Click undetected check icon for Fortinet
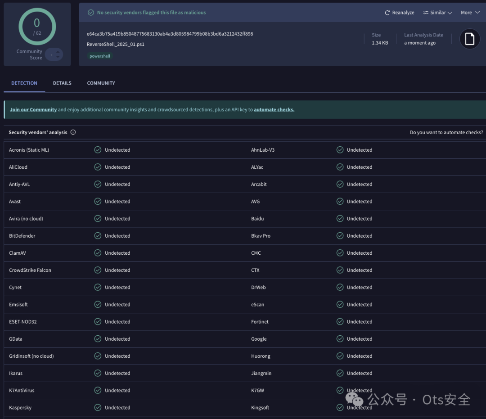 (340, 322)
